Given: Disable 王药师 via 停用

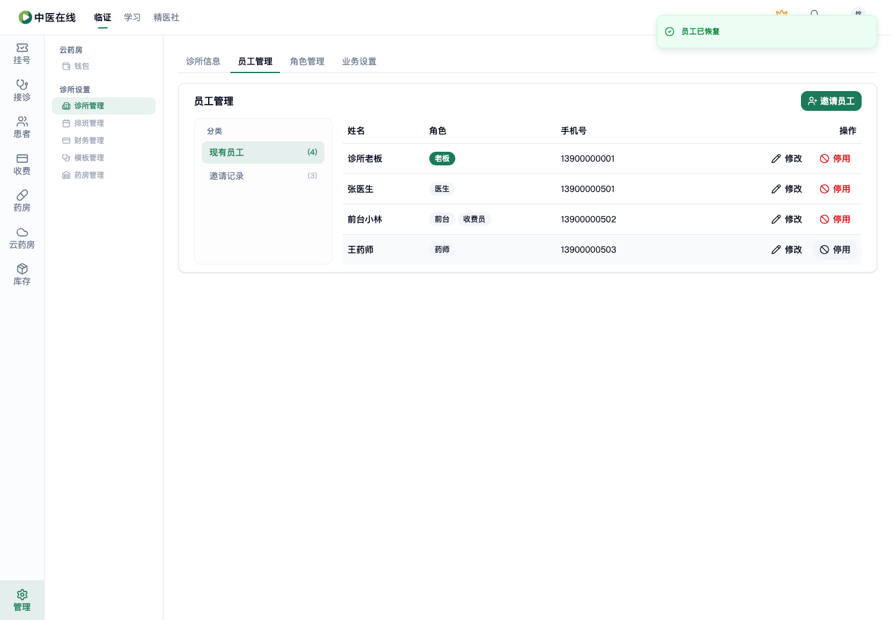Looking at the screenshot, I should tap(835, 250).
